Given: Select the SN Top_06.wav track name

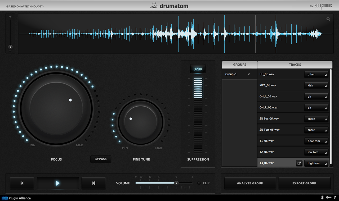Looking at the screenshot, I should [x=269, y=130].
